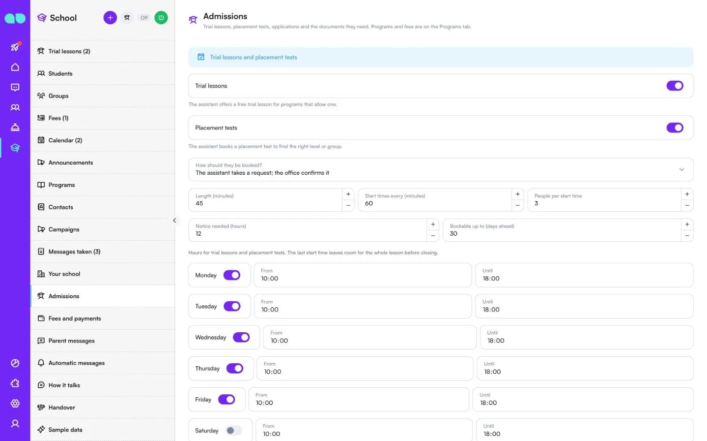Click the green power button
The height and width of the screenshot is (441, 707).
coord(161,18)
